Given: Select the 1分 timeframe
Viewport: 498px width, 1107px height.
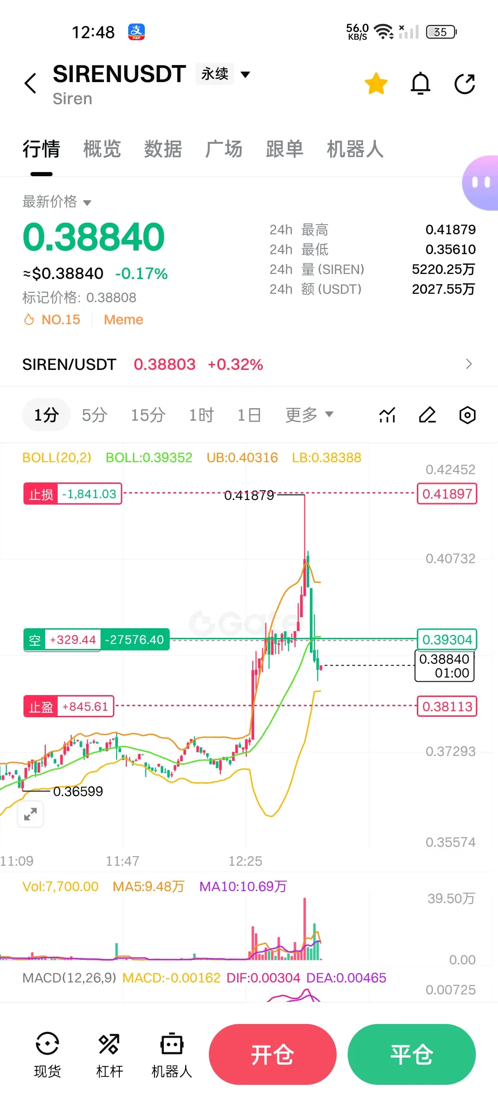Looking at the screenshot, I should pyautogui.click(x=46, y=415).
